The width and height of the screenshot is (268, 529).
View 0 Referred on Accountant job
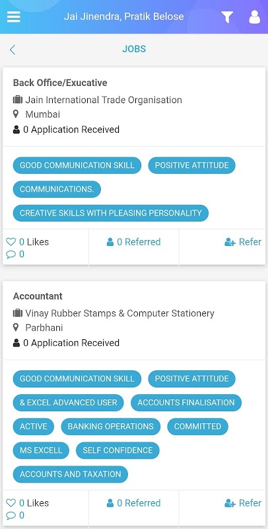pyautogui.click(x=133, y=503)
